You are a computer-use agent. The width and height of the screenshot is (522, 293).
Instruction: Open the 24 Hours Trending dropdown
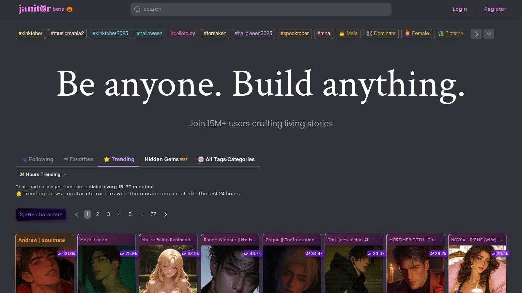click(43, 174)
